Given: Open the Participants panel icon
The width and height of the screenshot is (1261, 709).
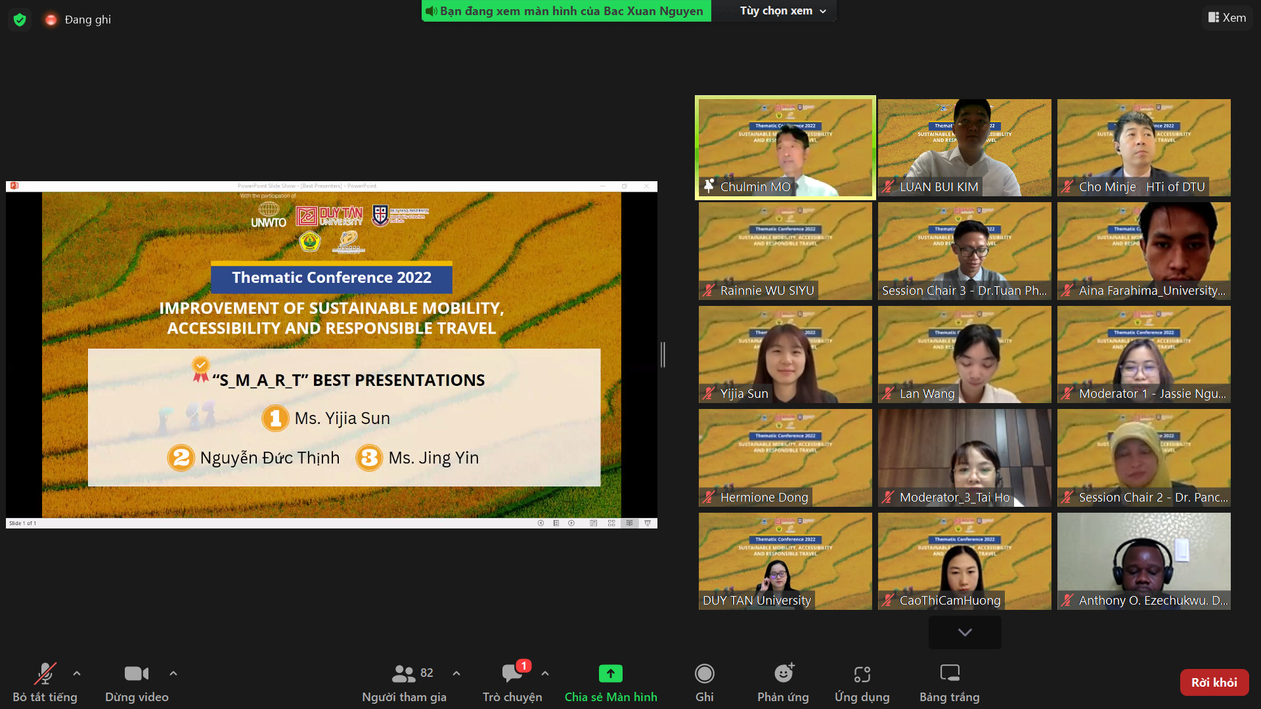Looking at the screenshot, I should pyautogui.click(x=403, y=674).
